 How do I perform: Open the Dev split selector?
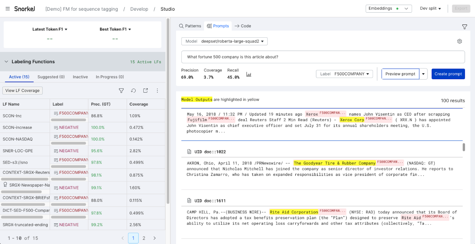tap(430, 8)
